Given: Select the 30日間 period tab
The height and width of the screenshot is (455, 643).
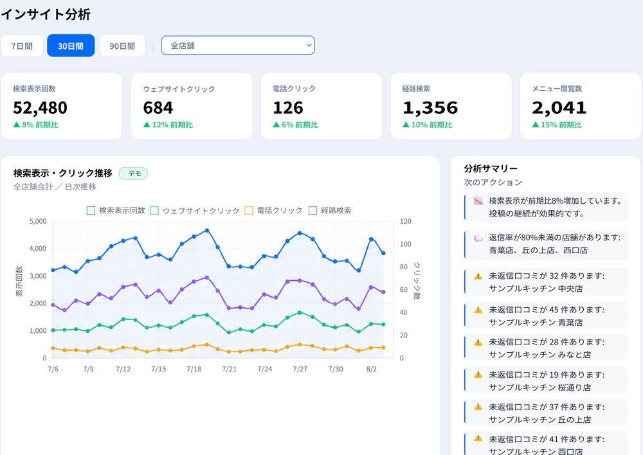Looking at the screenshot, I should pos(71,46).
